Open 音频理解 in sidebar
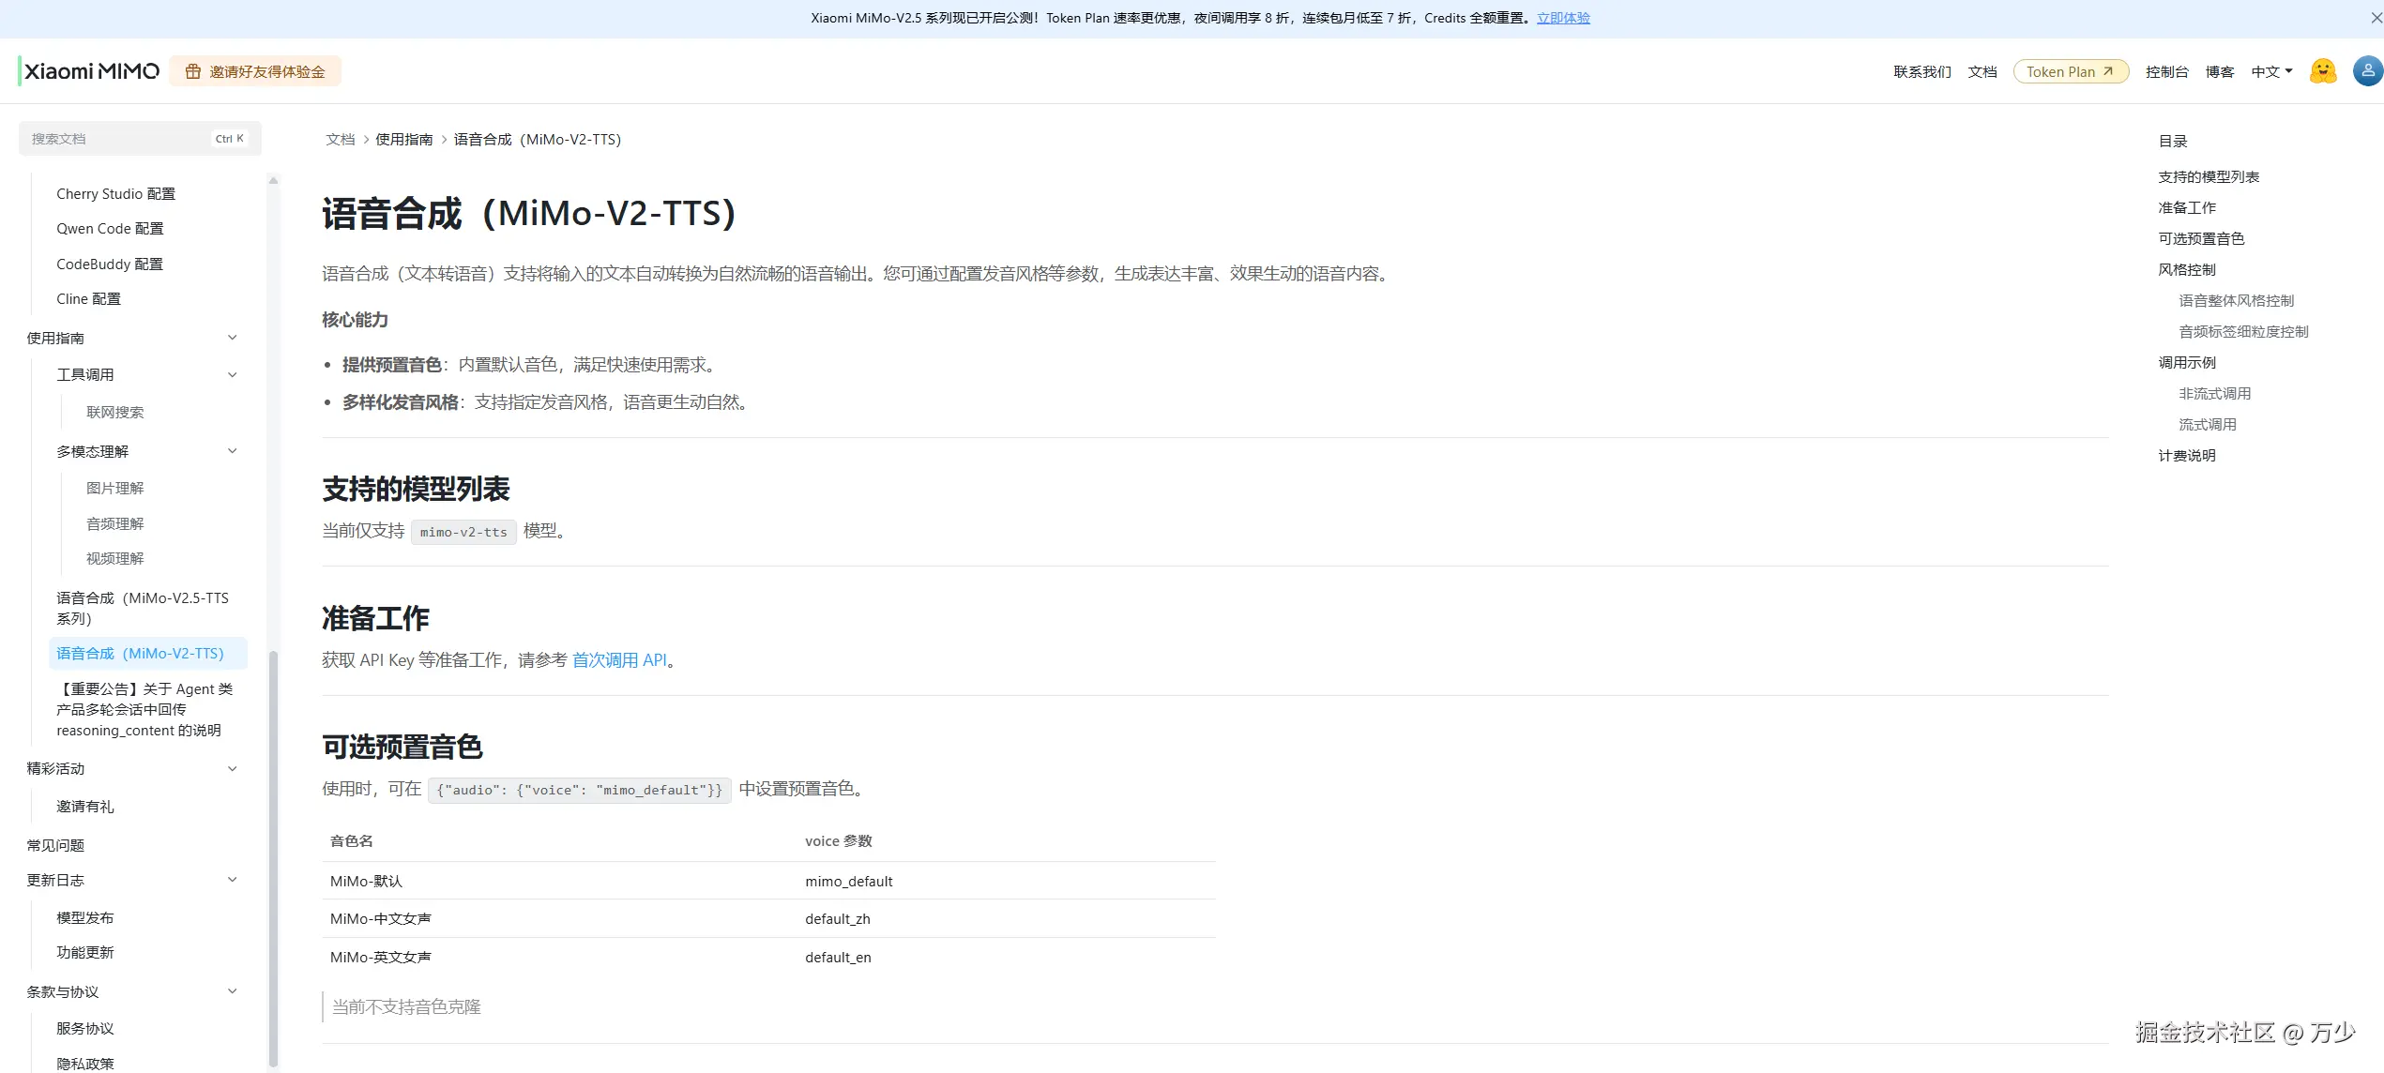This screenshot has width=2384, height=1073. click(114, 524)
